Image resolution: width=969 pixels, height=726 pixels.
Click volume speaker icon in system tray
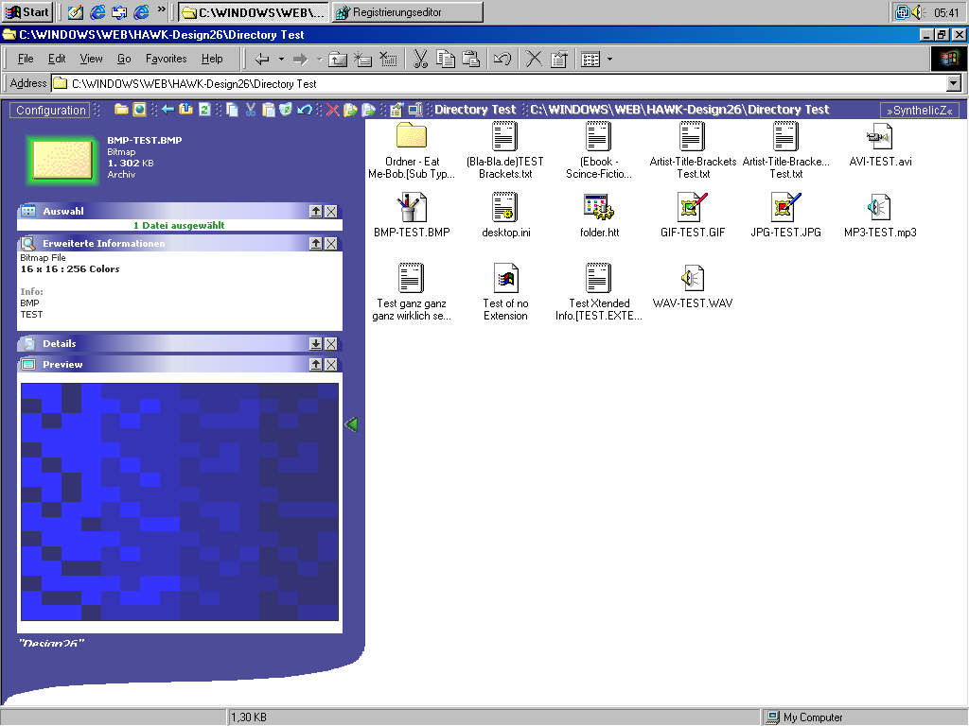point(918,11)
